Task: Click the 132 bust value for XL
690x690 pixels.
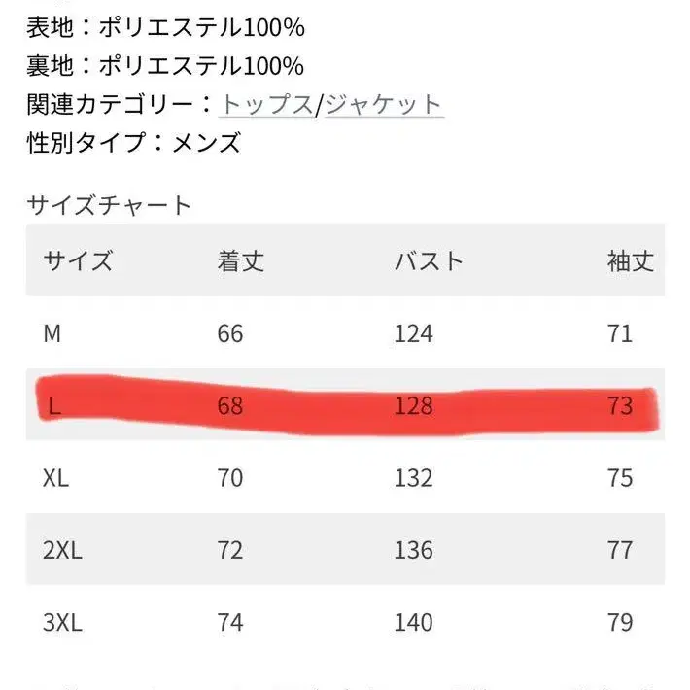Action: 414,478
